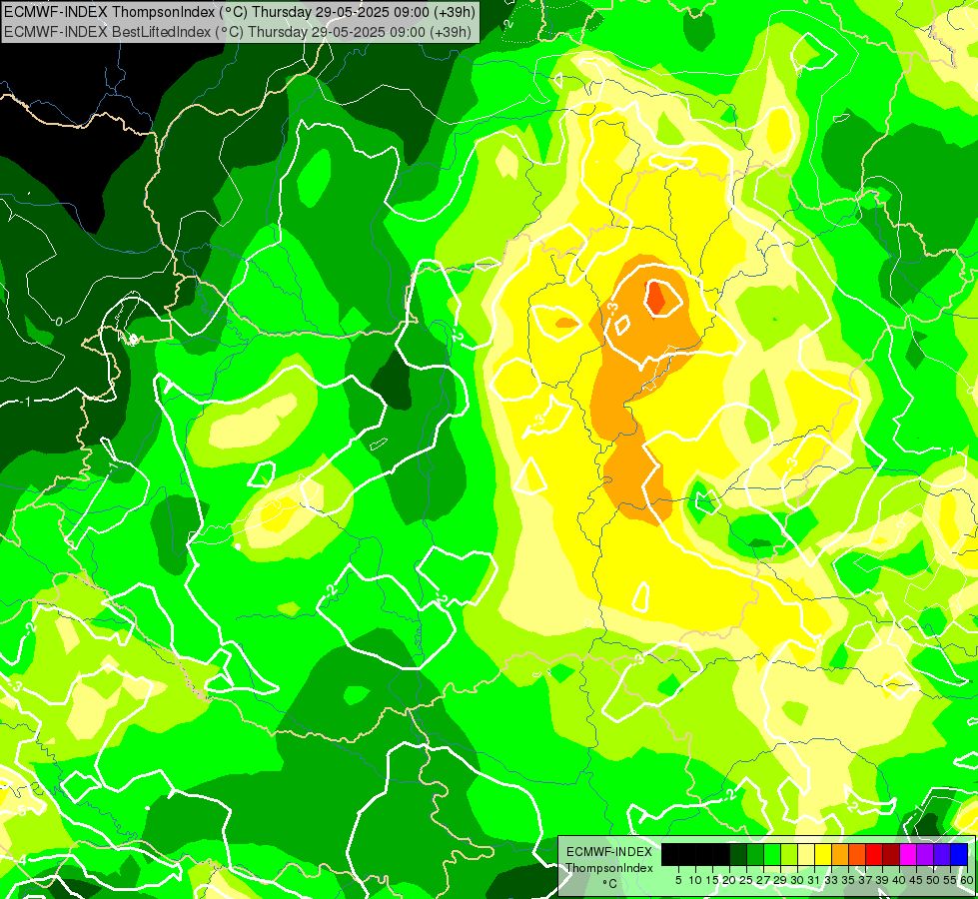Click the orange 33–35 legend swatch

(840, 854)
